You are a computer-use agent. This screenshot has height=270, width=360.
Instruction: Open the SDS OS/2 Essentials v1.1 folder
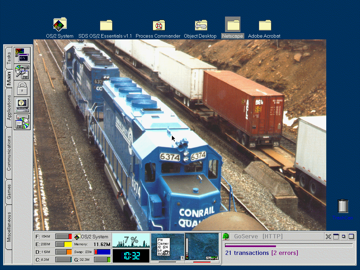pyautogui.click(x=106, y=25)
